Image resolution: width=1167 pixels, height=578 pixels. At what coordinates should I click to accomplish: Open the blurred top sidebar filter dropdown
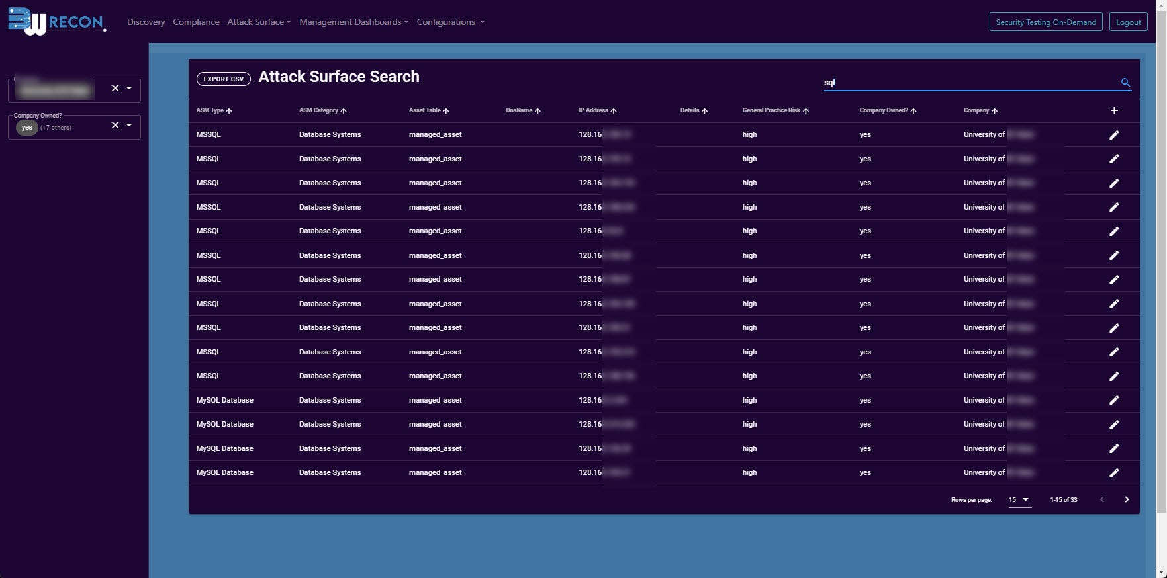click(129, 88)
